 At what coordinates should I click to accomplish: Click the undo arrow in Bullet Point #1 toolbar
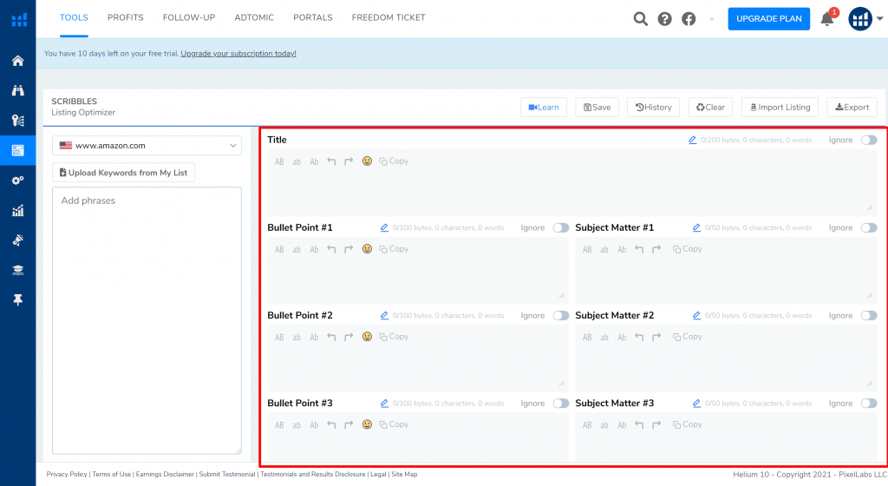point(331,249)
